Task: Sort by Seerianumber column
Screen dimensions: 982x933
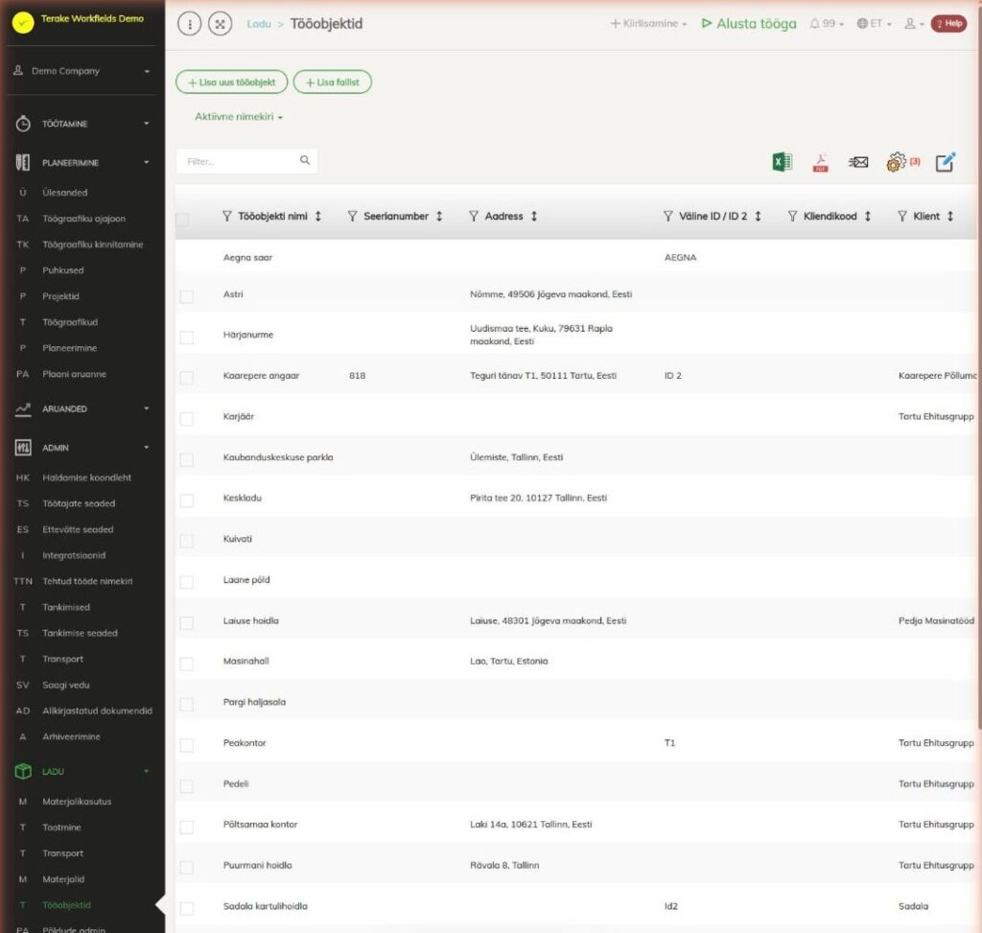Action: coord(439,216)
